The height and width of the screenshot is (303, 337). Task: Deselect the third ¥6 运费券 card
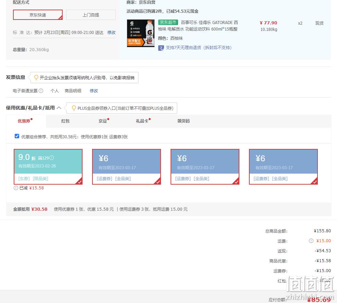click(284, 167)
